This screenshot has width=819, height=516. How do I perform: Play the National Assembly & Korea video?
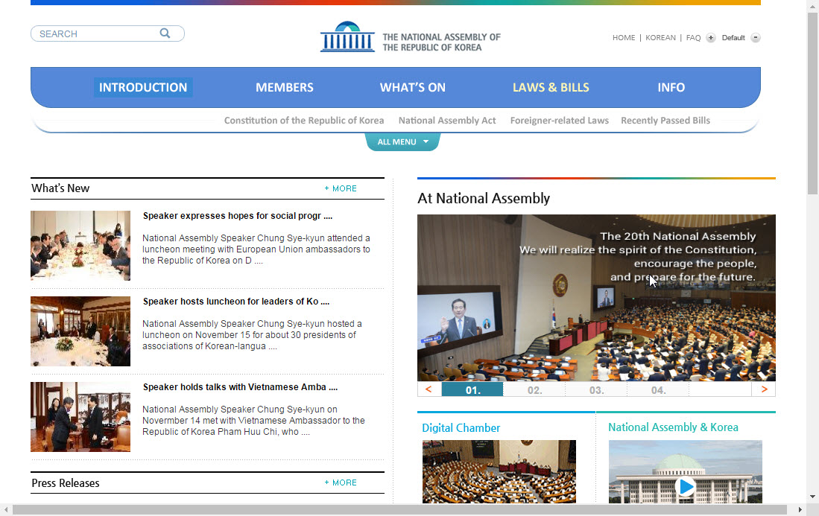(686, 487)
